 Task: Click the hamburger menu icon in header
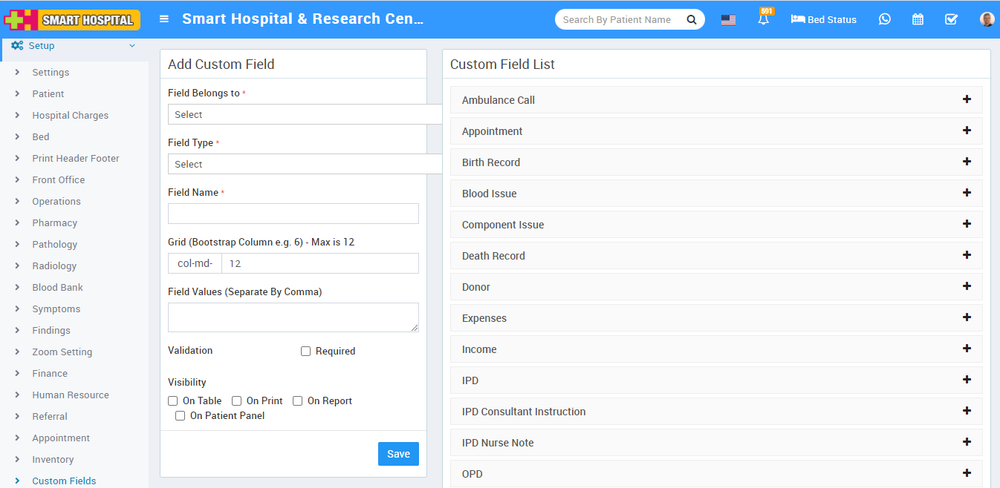click(x=164, y=19)
